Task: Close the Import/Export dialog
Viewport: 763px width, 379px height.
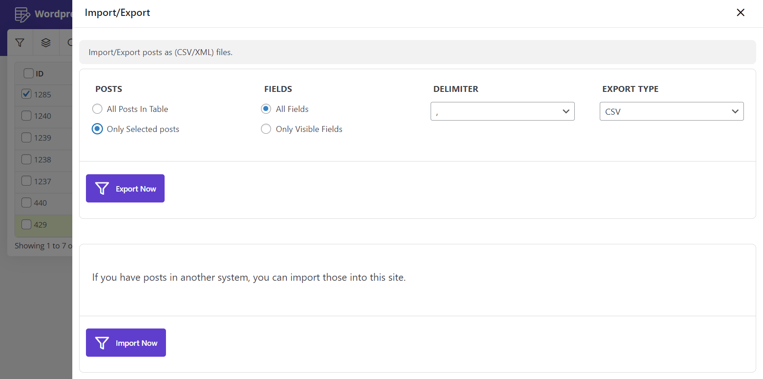Action: pos(740,13)
